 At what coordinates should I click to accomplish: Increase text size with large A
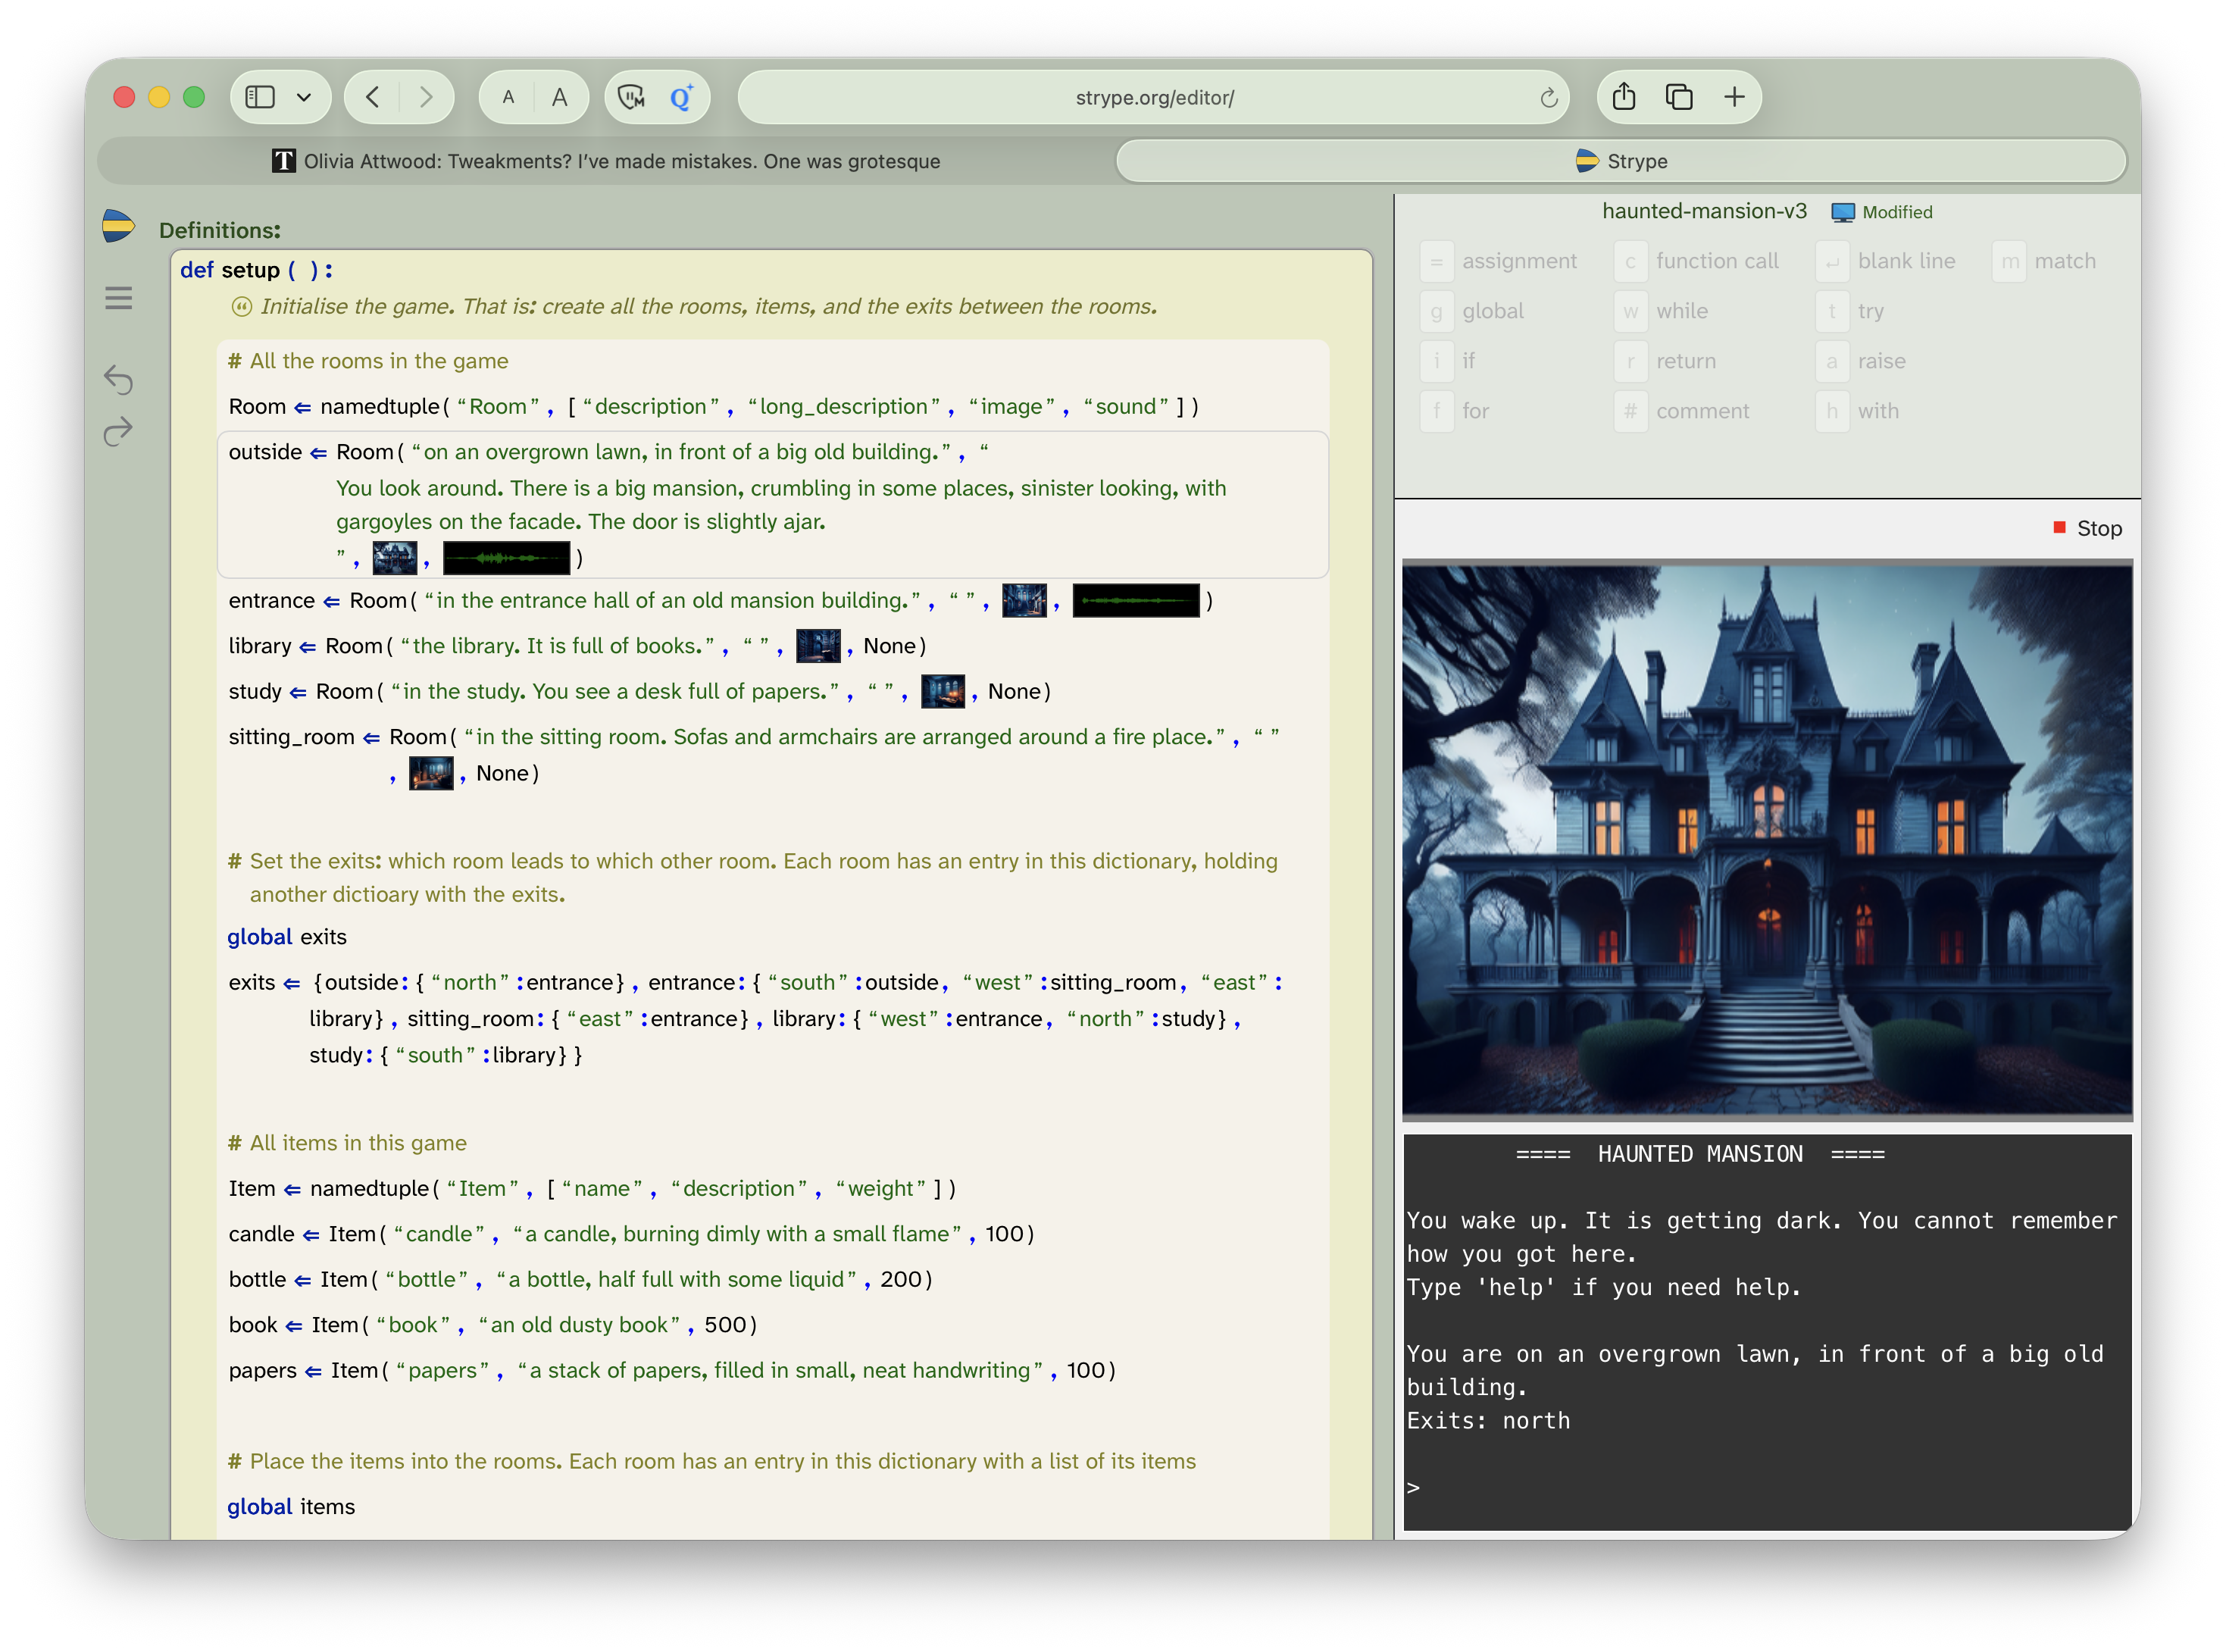coord(560,97)
